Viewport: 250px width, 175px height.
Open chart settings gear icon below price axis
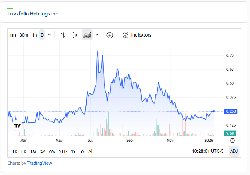[232, 141]
